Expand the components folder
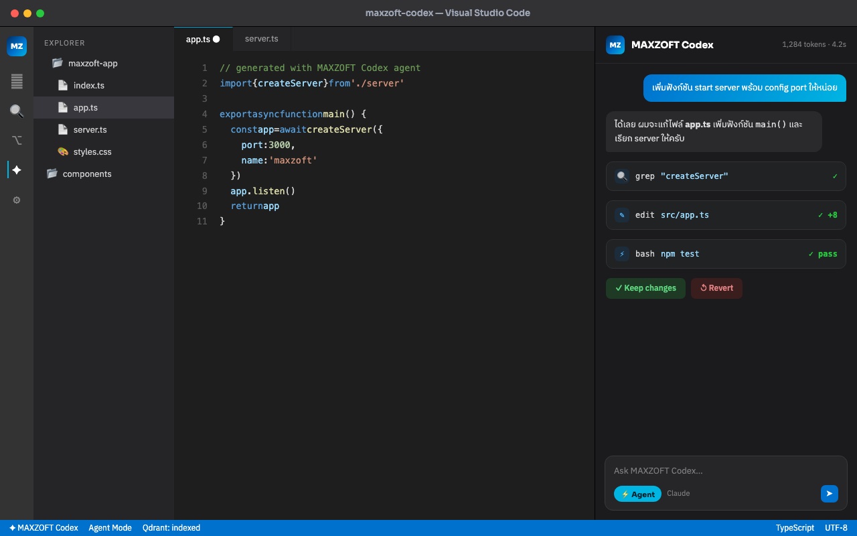The height and width of the screenshot is (536, 857). coord(104,174)
